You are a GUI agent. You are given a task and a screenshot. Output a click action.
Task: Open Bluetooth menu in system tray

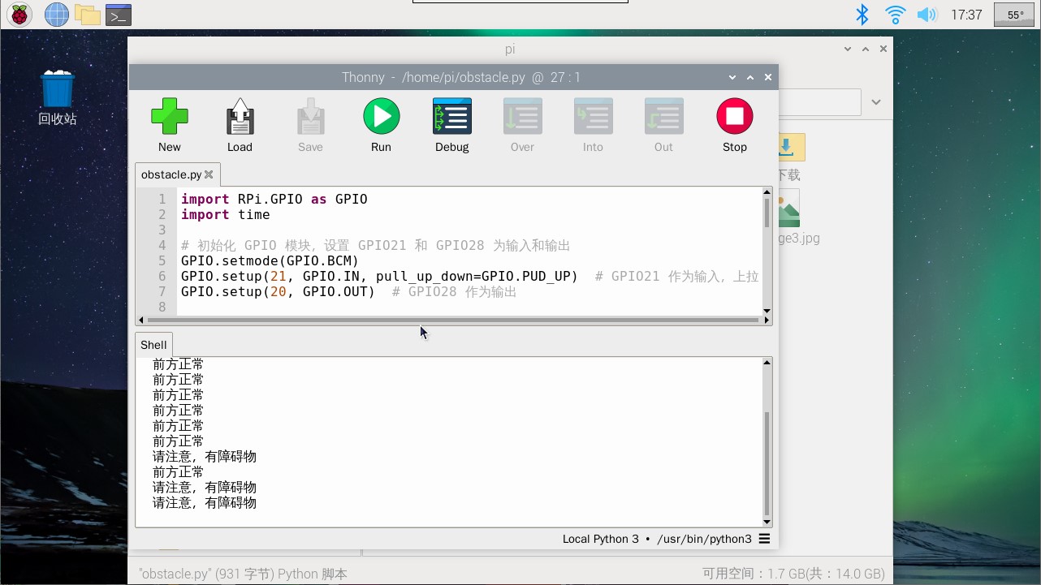862,15
